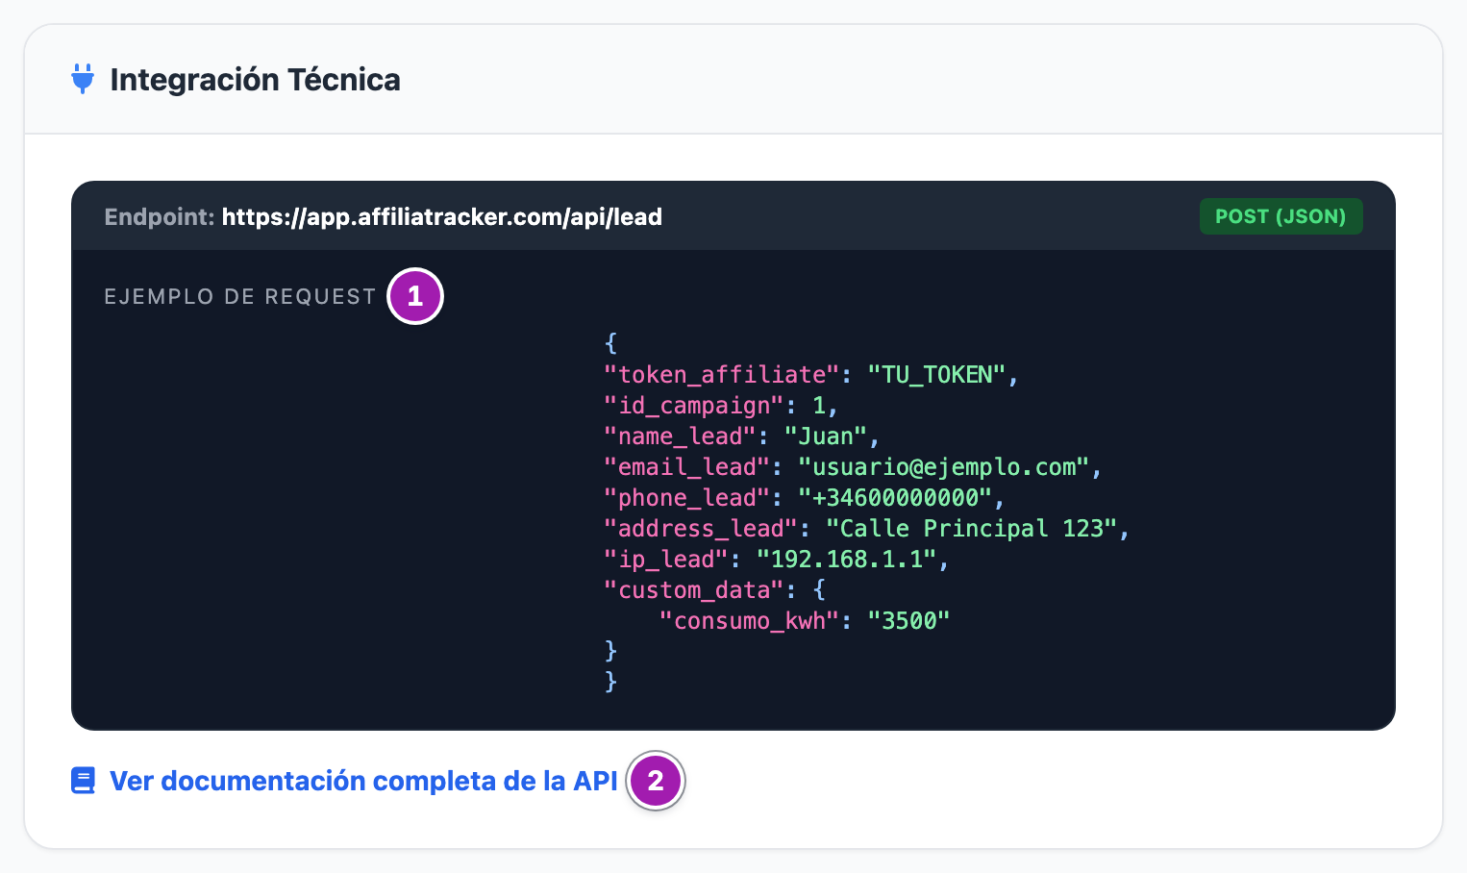Click the EJEMPLO DE REQUEST label
1467x873 pixels.
click(240, 296)
